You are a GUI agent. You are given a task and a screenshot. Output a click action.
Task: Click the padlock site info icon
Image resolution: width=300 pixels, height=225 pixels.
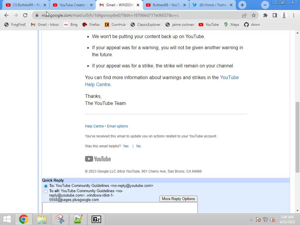pyautogui.click(x=37, y=15)
